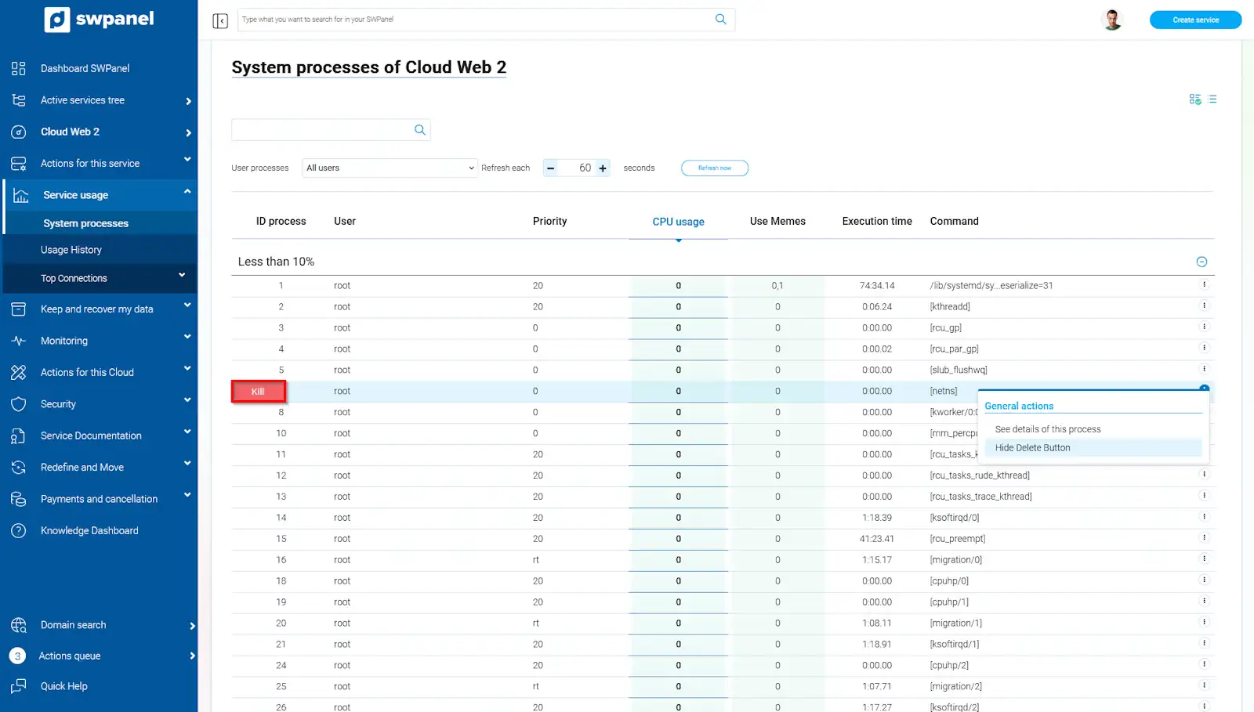
Task: Sort by Execution time column
Action: 877,221
